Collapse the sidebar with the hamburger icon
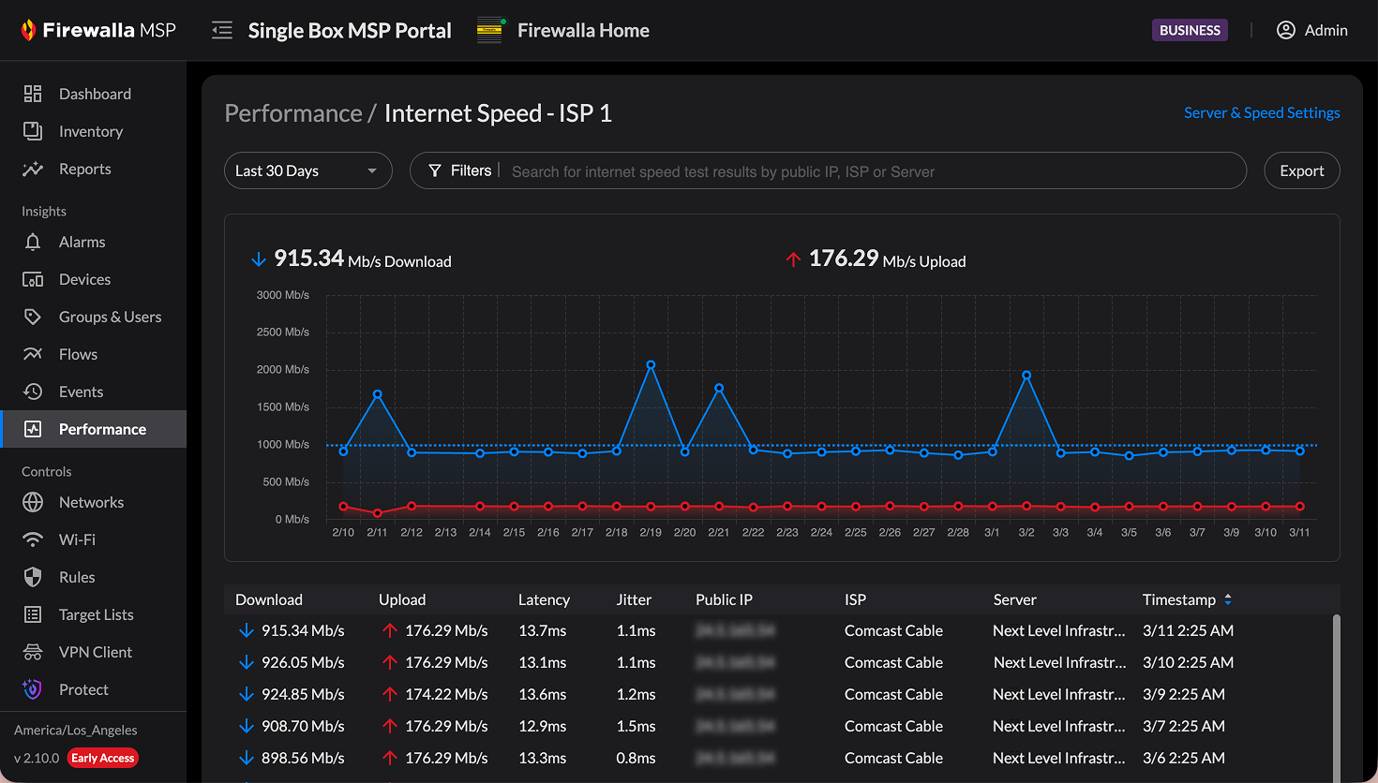 click(222, 31)
